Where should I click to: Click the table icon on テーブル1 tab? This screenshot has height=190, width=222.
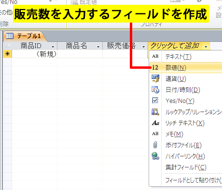pos(10,36)
